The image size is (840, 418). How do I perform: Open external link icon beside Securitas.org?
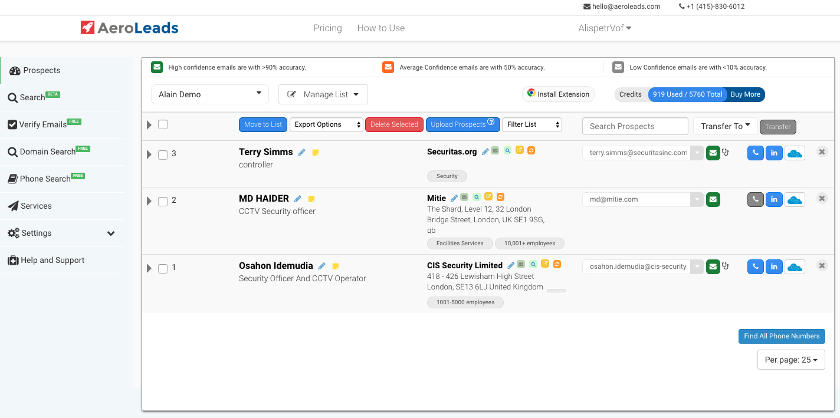(520, 150)
